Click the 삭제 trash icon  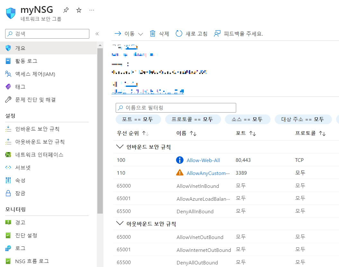coord(153,33)
